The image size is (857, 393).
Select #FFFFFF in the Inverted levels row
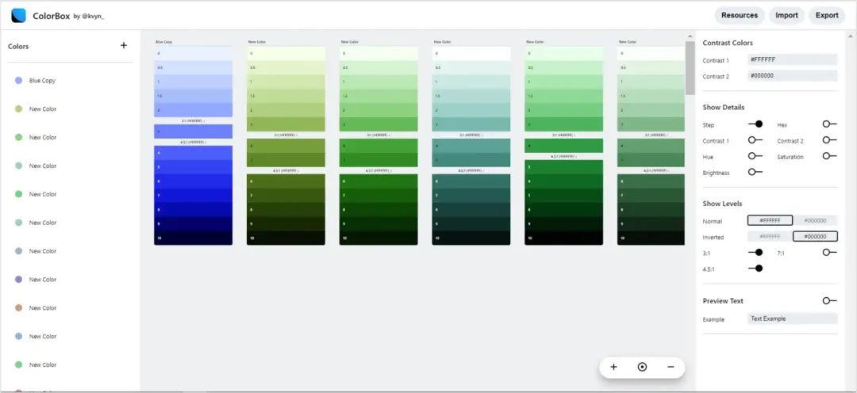pos(770,236)
